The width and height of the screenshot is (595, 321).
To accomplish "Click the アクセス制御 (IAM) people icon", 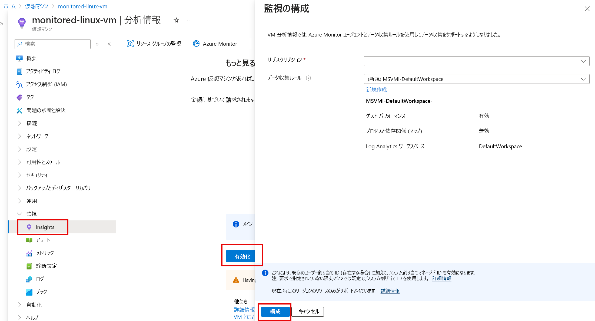I will click(19, 84).
